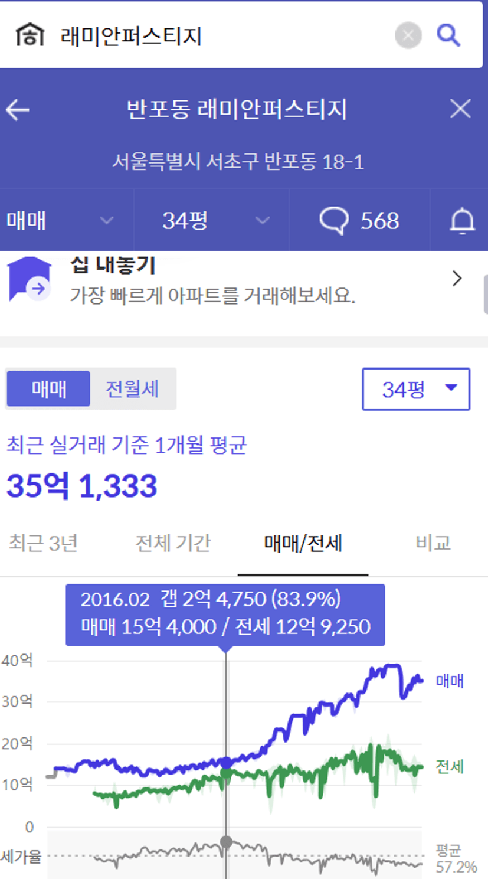
Task: Select the 매매 toggle button
Action: click(x=49, y=389)
